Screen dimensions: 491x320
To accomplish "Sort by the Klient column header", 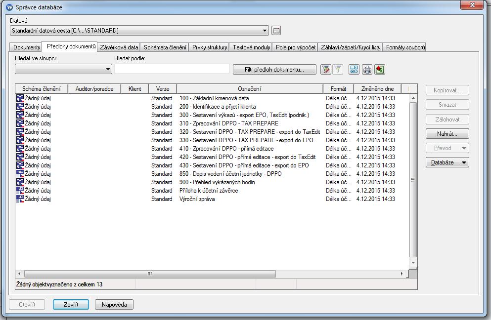I will tap(134, 89).
